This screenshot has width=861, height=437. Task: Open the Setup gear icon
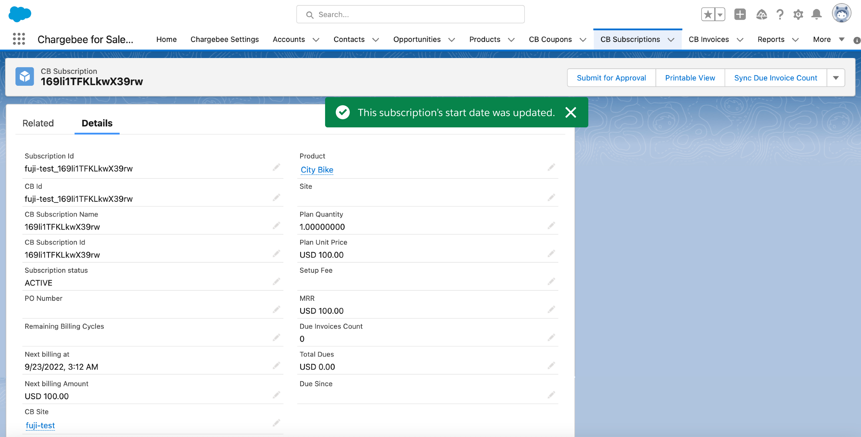click(798, 15)
